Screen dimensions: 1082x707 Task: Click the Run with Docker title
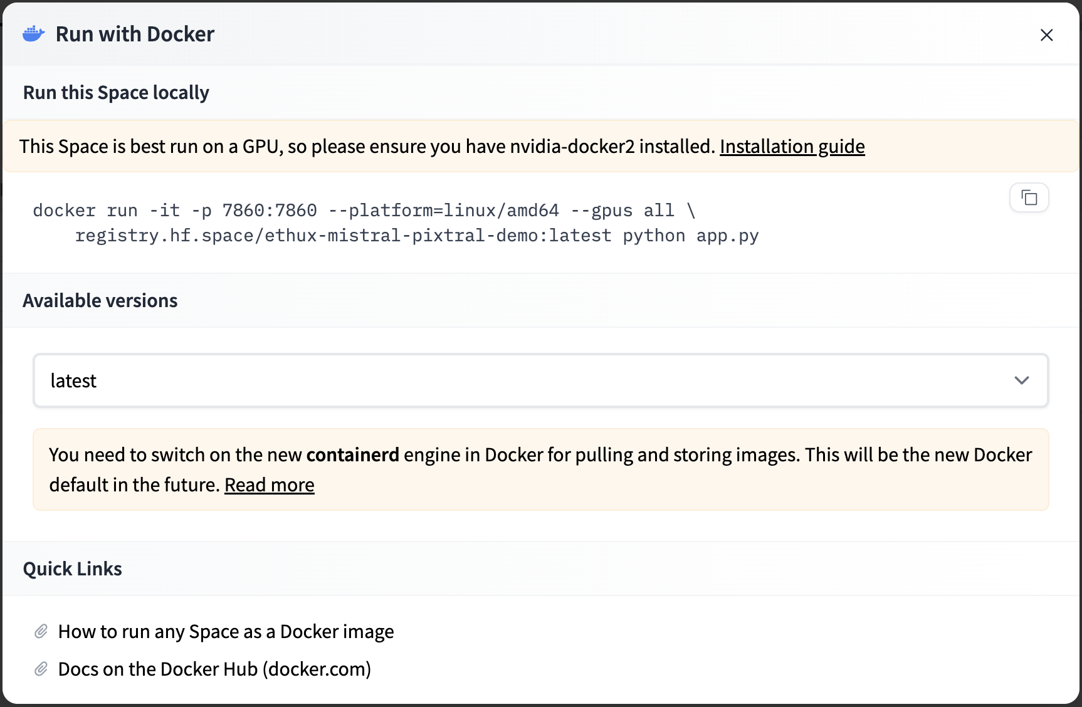point(135,34)
